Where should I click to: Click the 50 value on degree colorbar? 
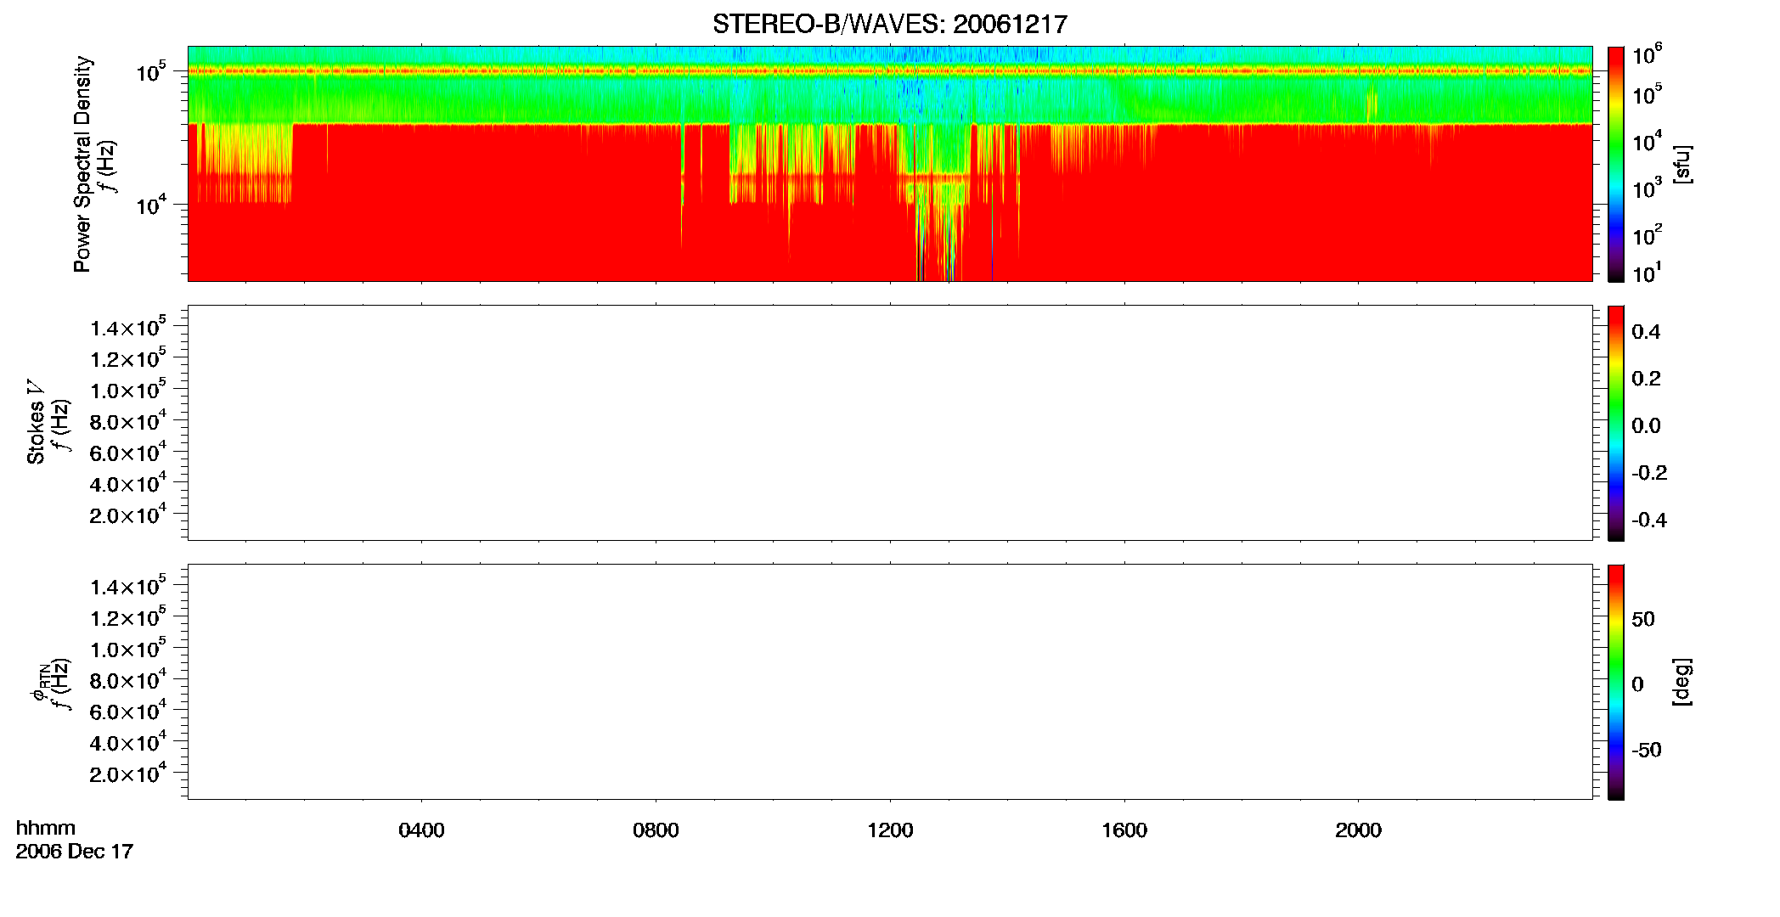tap(1643, 619)
